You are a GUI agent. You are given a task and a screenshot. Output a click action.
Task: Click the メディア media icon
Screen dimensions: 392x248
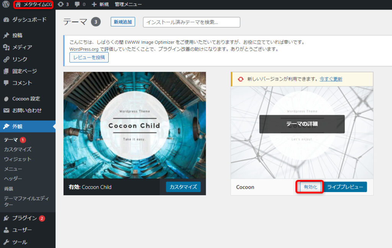click(6, 47)
